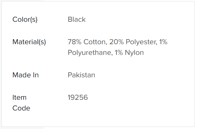Image resolution: width=197 pixels, height=129 pixels.
Task: Click the word Nylon
Action: (134, 53)
